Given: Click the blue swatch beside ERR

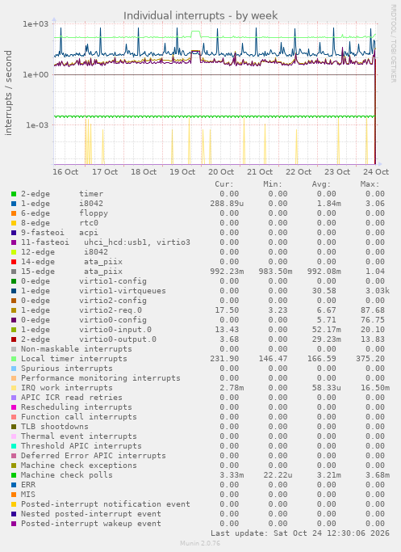Looking at the screenshot, I should pos(14,485).
